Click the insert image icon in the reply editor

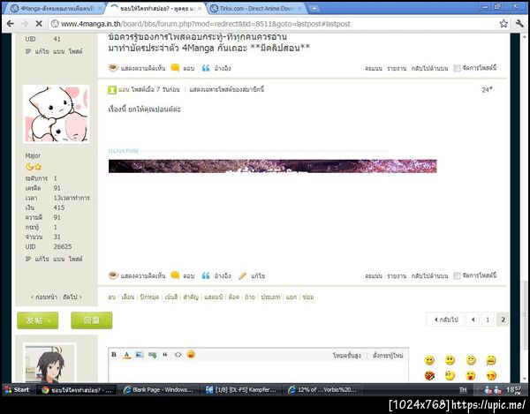point(140,355)
